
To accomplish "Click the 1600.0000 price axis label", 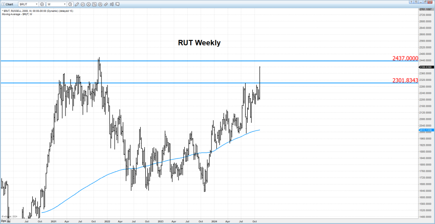I will [x=426, y=197].
